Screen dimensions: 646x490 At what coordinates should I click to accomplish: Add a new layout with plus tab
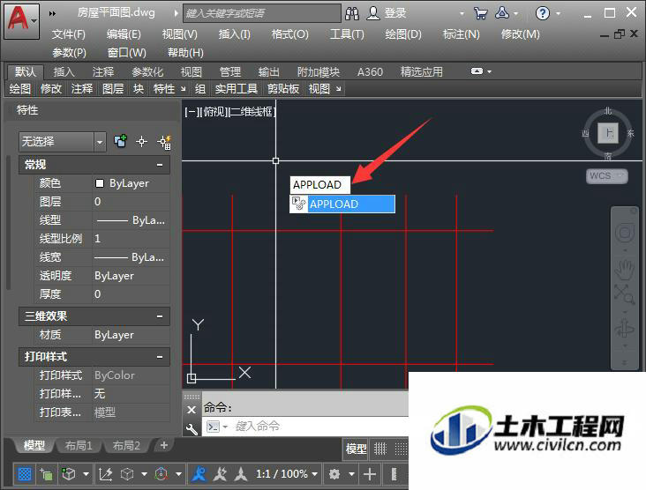pyautogui.click(x=164, y=445)
